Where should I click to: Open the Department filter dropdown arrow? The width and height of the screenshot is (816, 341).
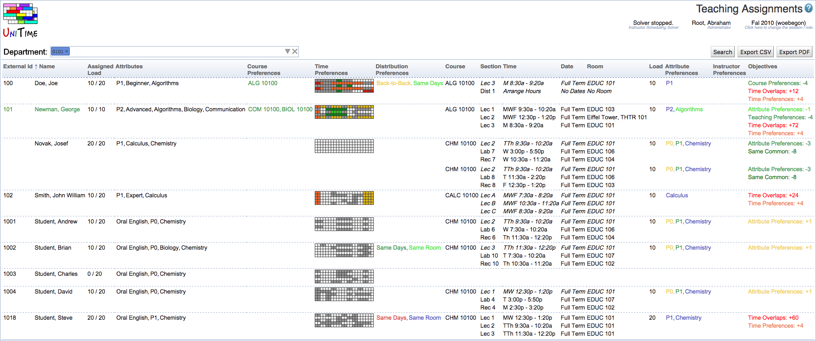pyautogui.click(x=287, y=51)
